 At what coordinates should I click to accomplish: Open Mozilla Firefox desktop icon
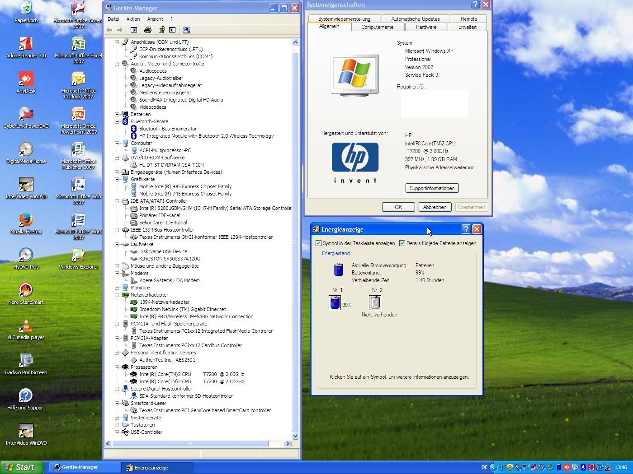26,223
